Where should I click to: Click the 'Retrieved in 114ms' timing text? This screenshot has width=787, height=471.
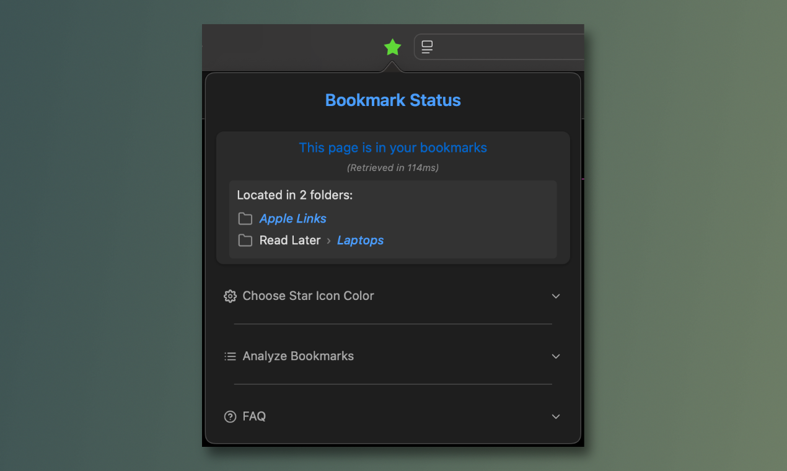[x=392, y=167]
